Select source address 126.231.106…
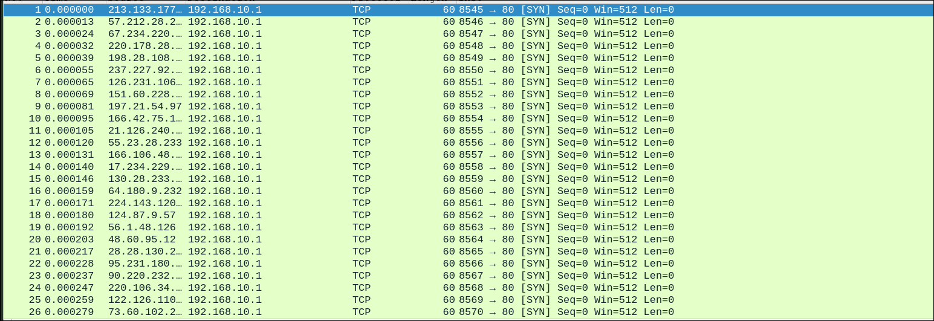Screen dimensions: 934x321 [145, 82]
